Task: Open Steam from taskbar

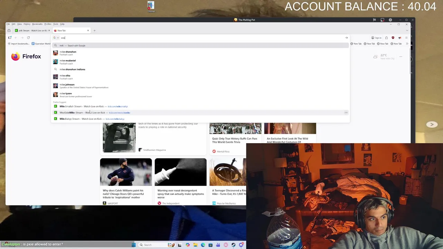Action: (233, 245)
